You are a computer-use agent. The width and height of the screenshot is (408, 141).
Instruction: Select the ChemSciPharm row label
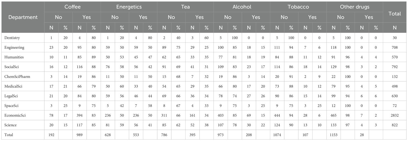15,76
